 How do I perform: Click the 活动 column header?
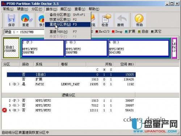(x=26, y=64)
